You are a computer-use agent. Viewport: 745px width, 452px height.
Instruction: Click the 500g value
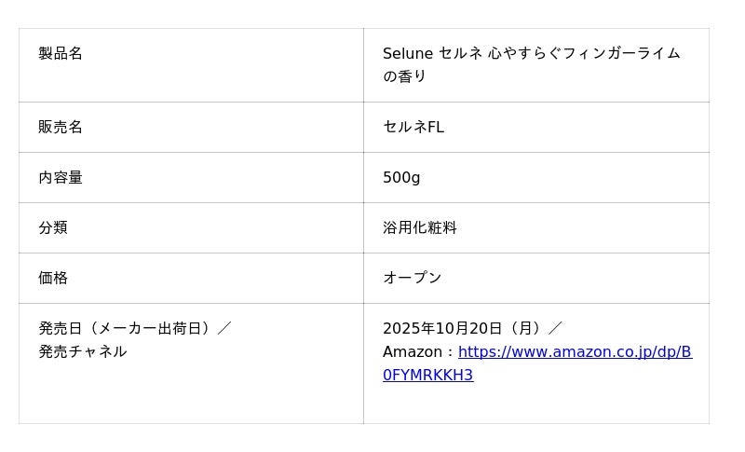(401, 177)
